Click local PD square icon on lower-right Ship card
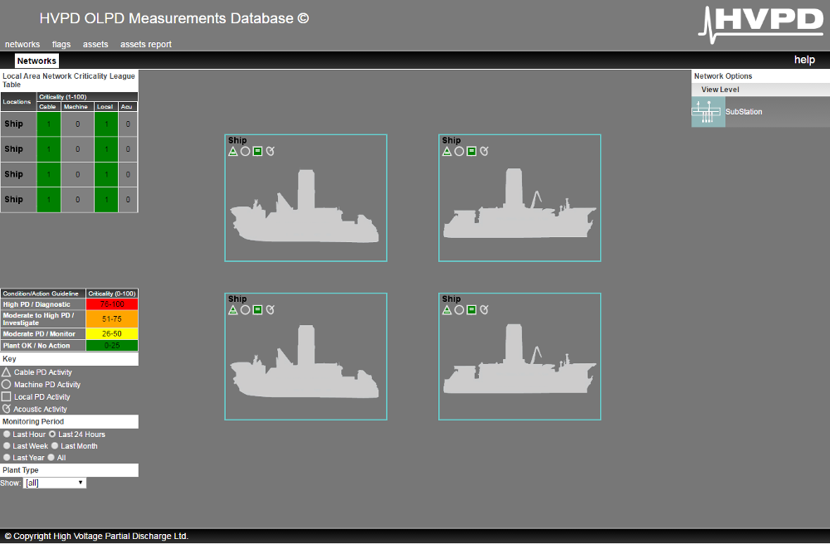The width and height of the screenshot is (830, 544). [x=471, y=310]
